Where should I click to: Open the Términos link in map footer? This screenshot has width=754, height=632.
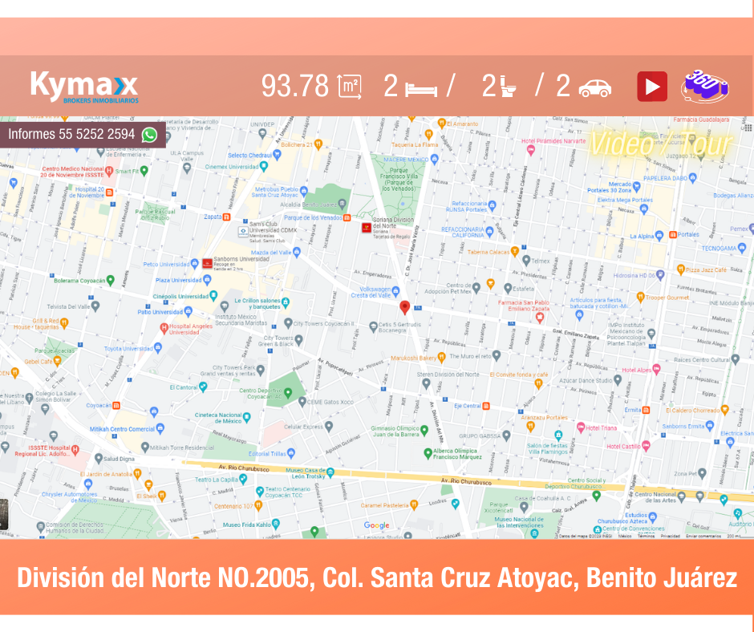click(647, 536)
